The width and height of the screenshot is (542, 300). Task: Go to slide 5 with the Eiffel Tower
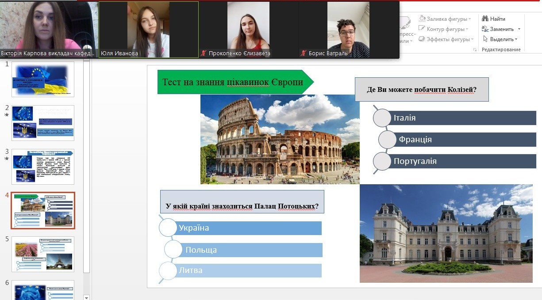[x=43, y=254]
